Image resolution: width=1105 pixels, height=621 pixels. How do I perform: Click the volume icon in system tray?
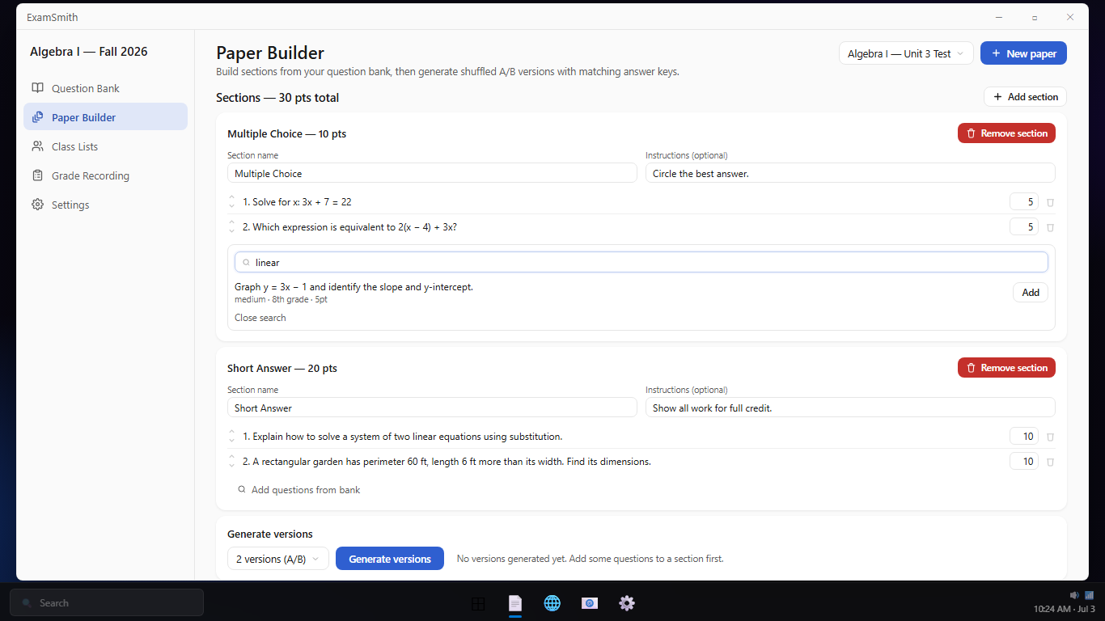1074,595
